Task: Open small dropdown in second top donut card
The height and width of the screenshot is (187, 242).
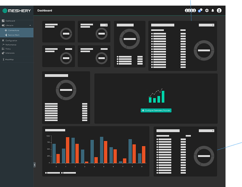Action: coord(104,25)
